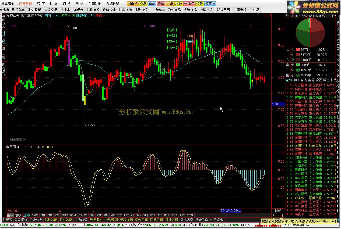The width and height of the screenshot is (341, 229).
Task: Click the 设置 toolbar button
Action: 199,4
